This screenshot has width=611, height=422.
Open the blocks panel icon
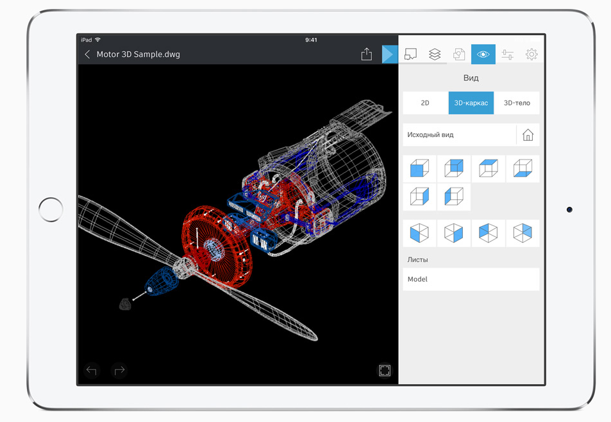pyautogui.click(x=458, y=54)
